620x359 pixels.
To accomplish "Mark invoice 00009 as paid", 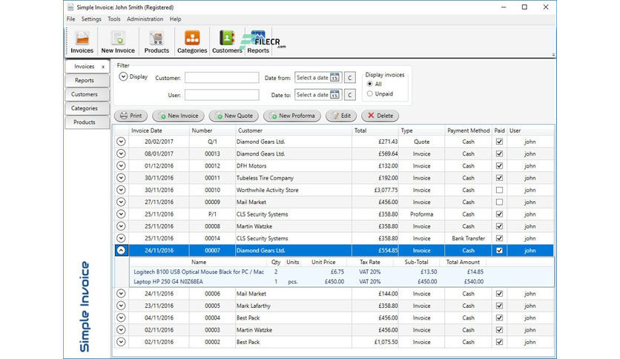I will 499,202.
